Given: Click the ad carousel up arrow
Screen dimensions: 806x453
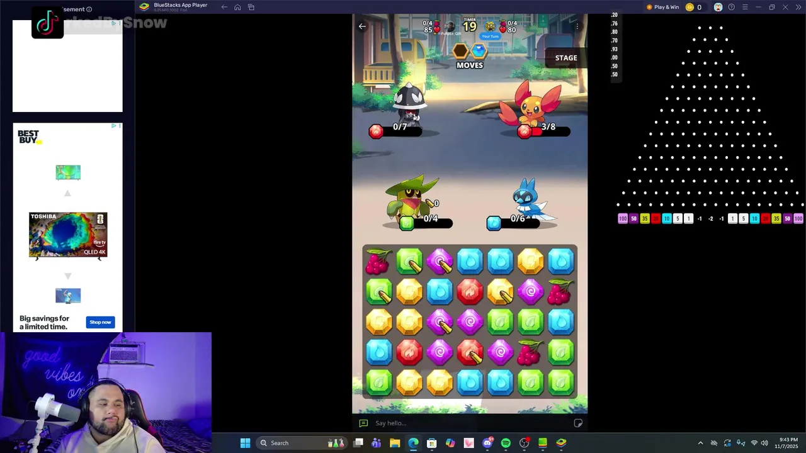Looking at the screenshot, I should tap(68, 193).
